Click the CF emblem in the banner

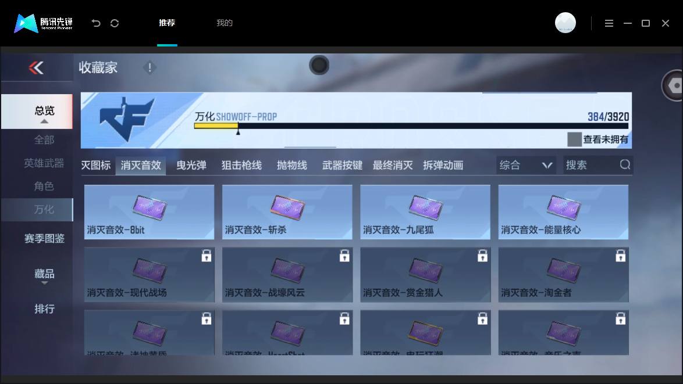tap(127, 119)
